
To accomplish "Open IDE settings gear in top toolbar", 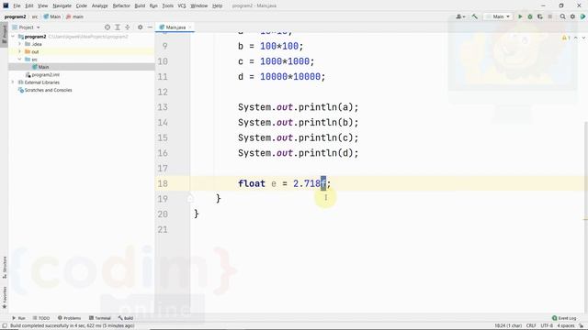I will (572, 16).
